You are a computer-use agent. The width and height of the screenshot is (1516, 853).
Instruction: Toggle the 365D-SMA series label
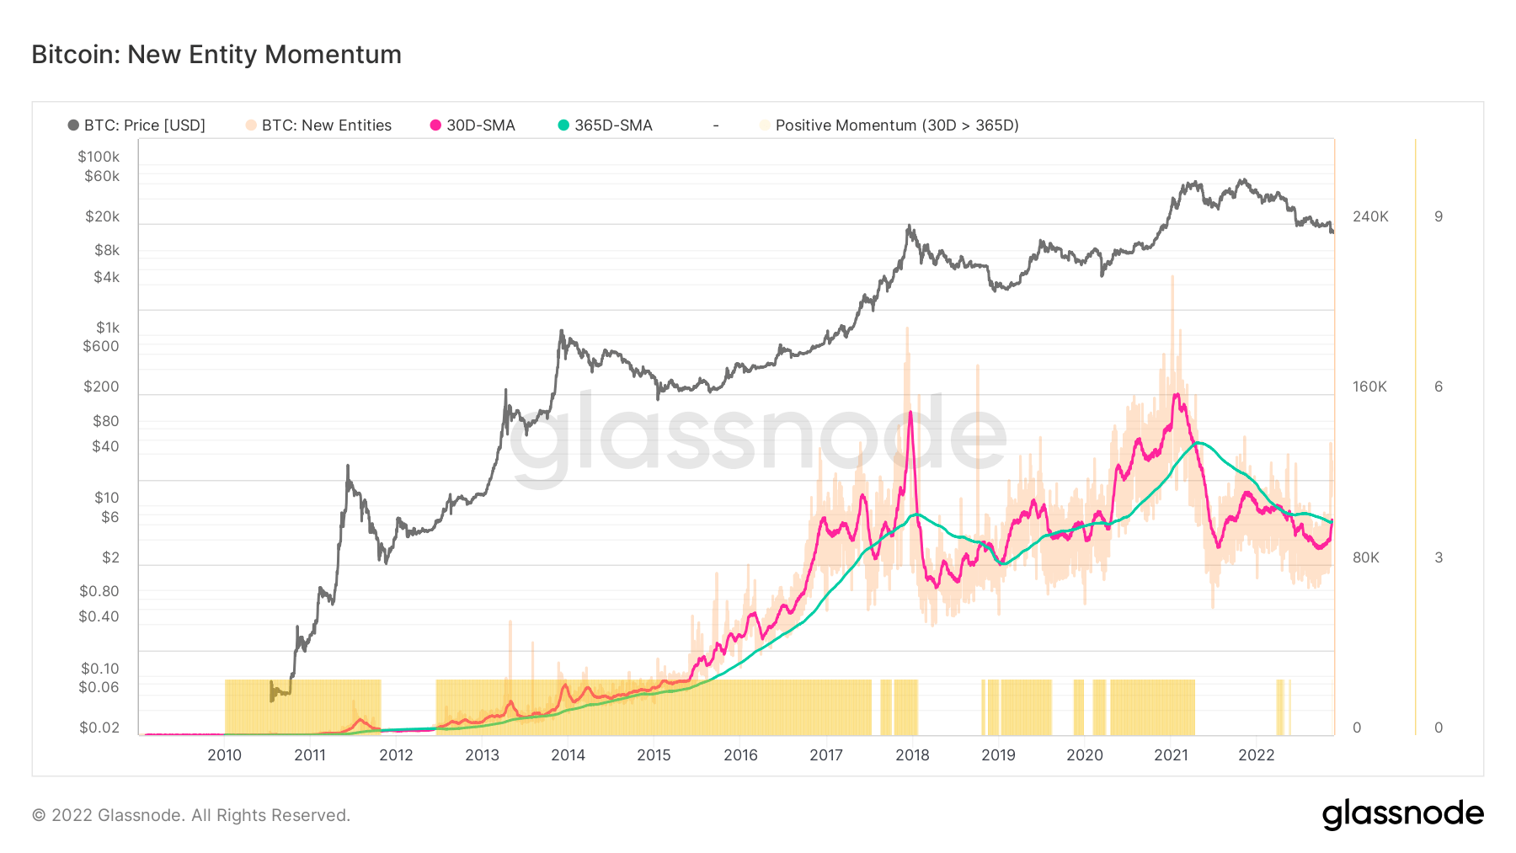point(613,125)
